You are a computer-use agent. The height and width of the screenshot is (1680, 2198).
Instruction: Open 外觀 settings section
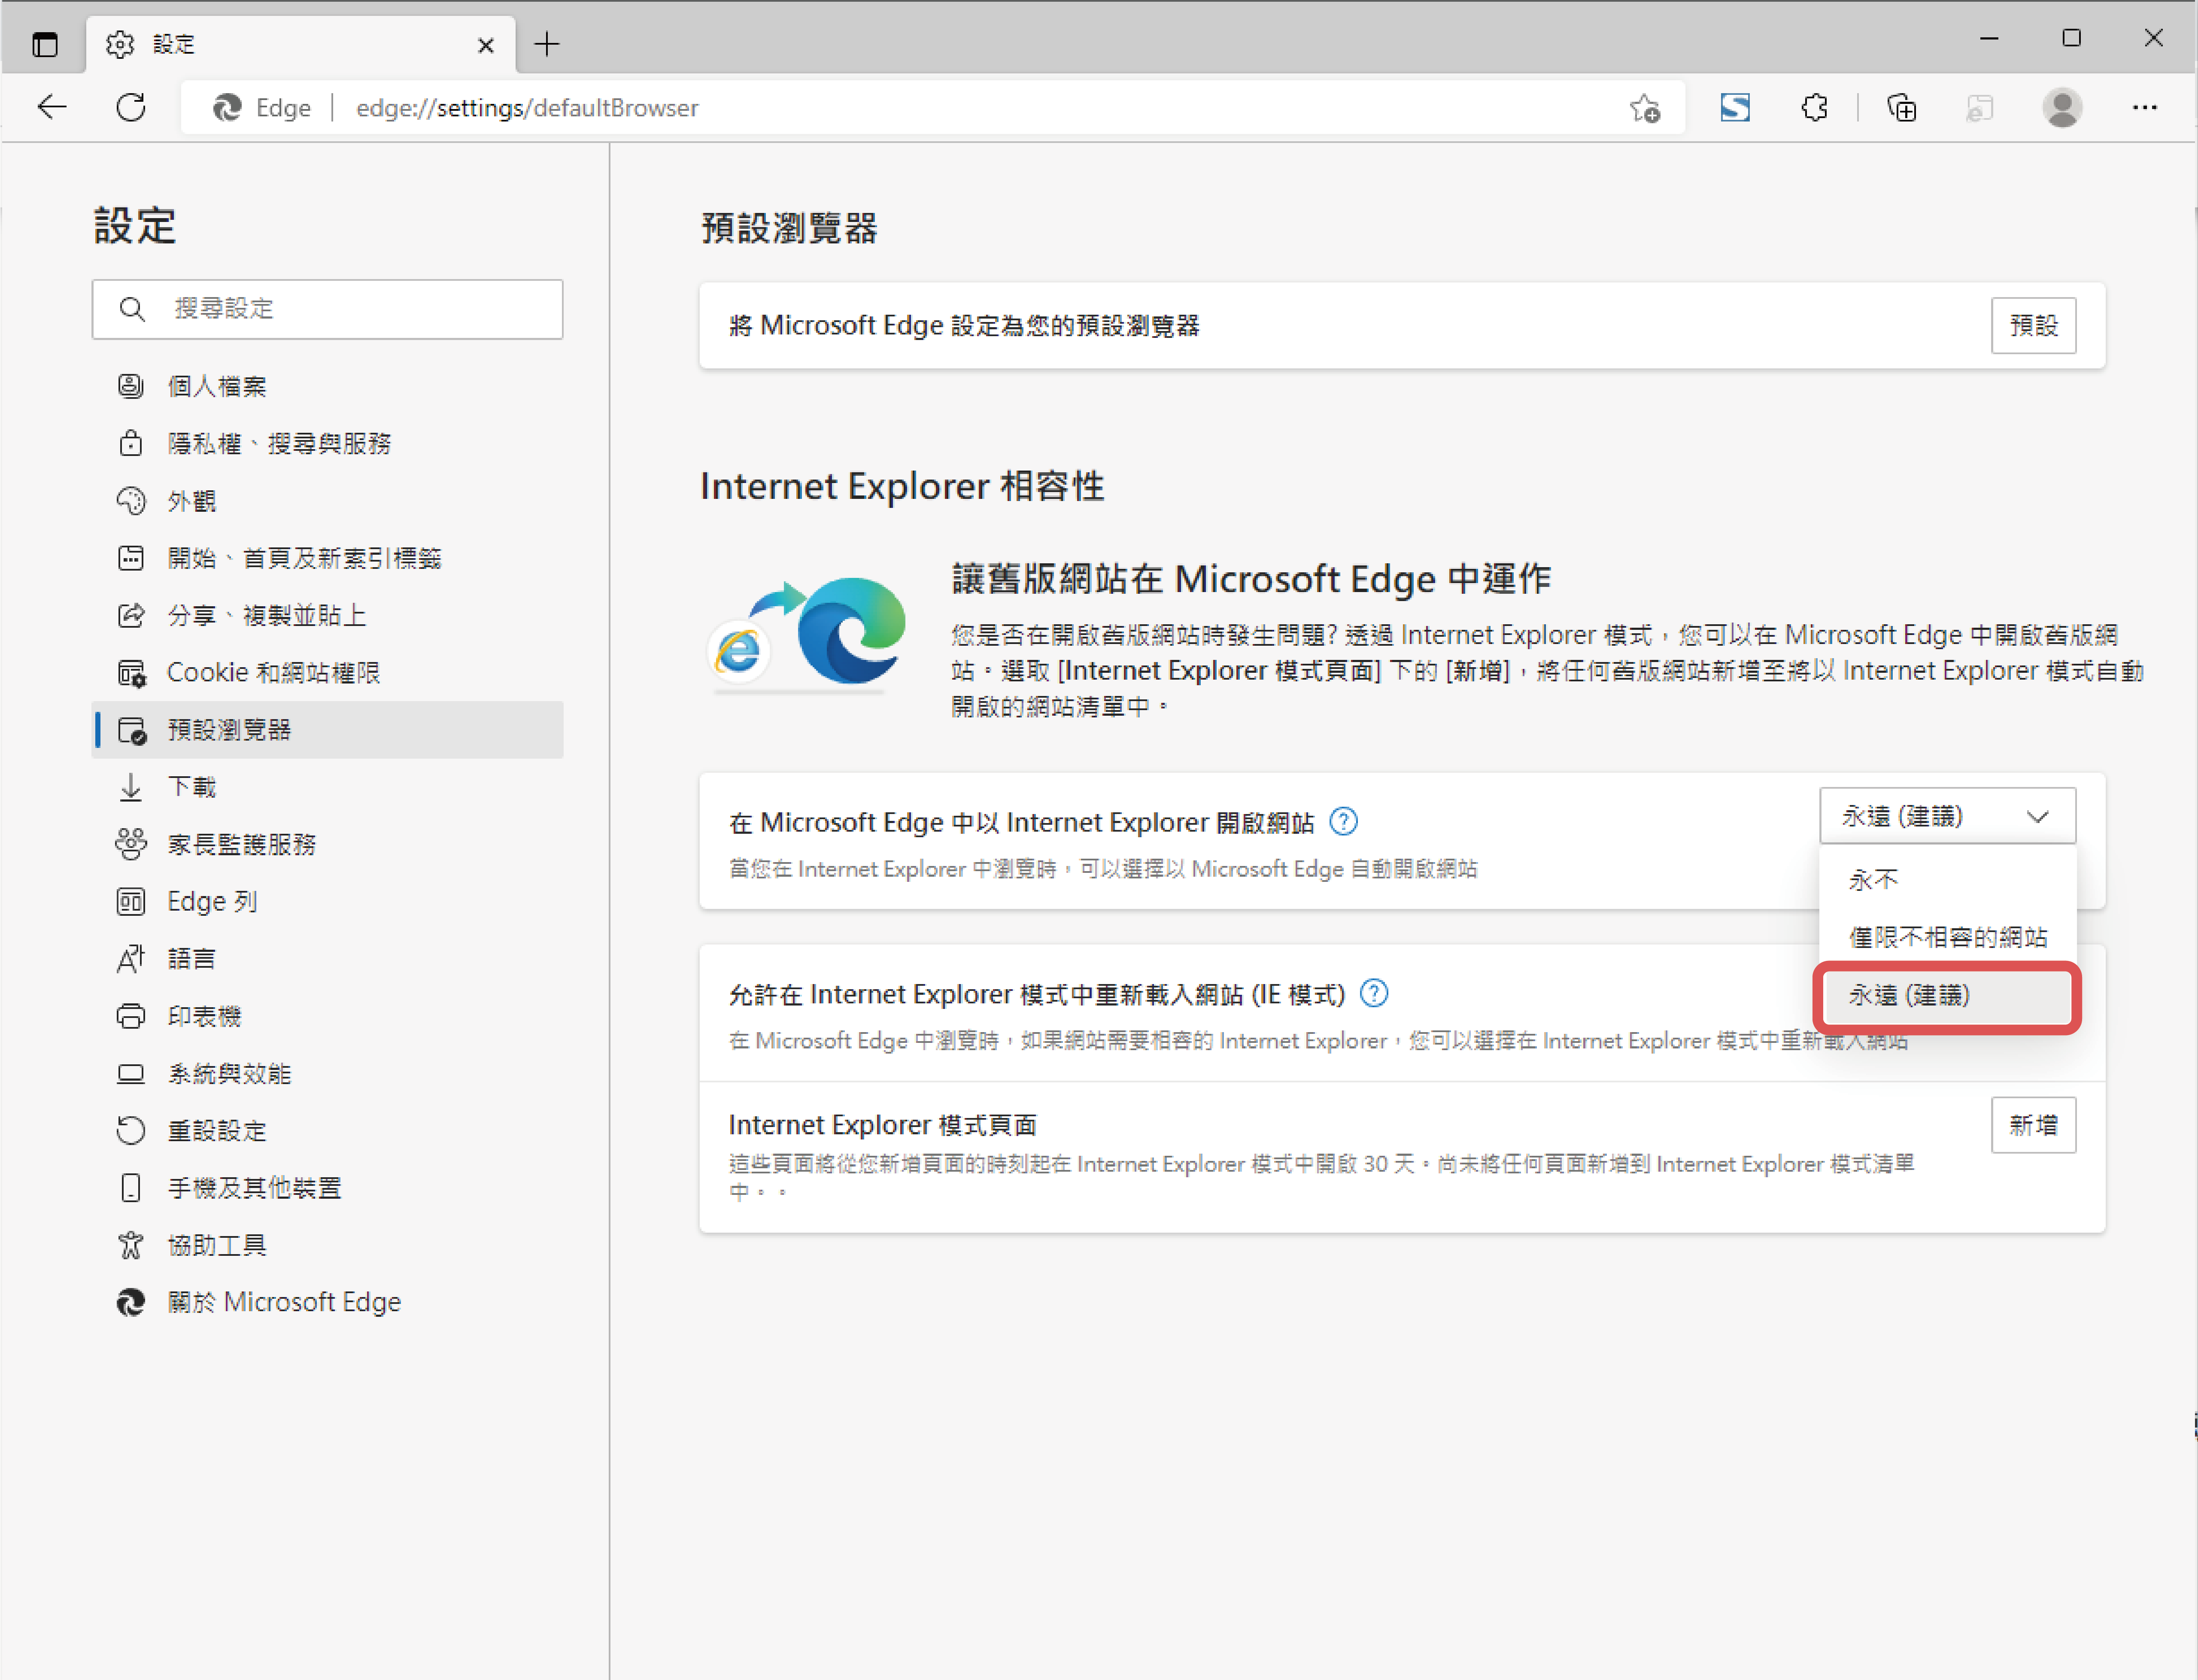point(328,500)
